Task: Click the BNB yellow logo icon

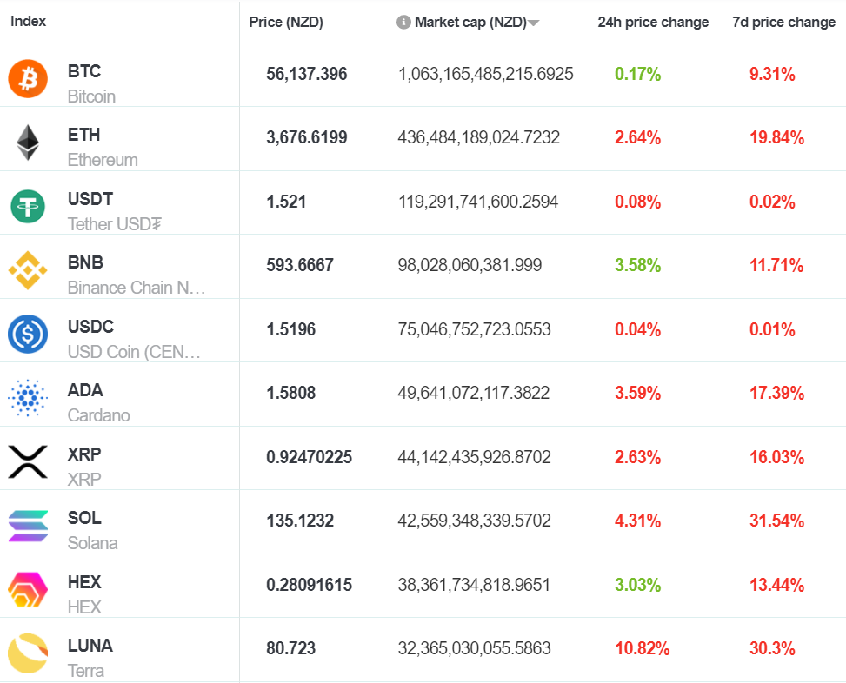Action: [28, 270]
